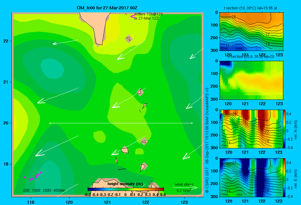
Task: Click main map longitude axis label '120'
Action: click(x=69, y=202)
